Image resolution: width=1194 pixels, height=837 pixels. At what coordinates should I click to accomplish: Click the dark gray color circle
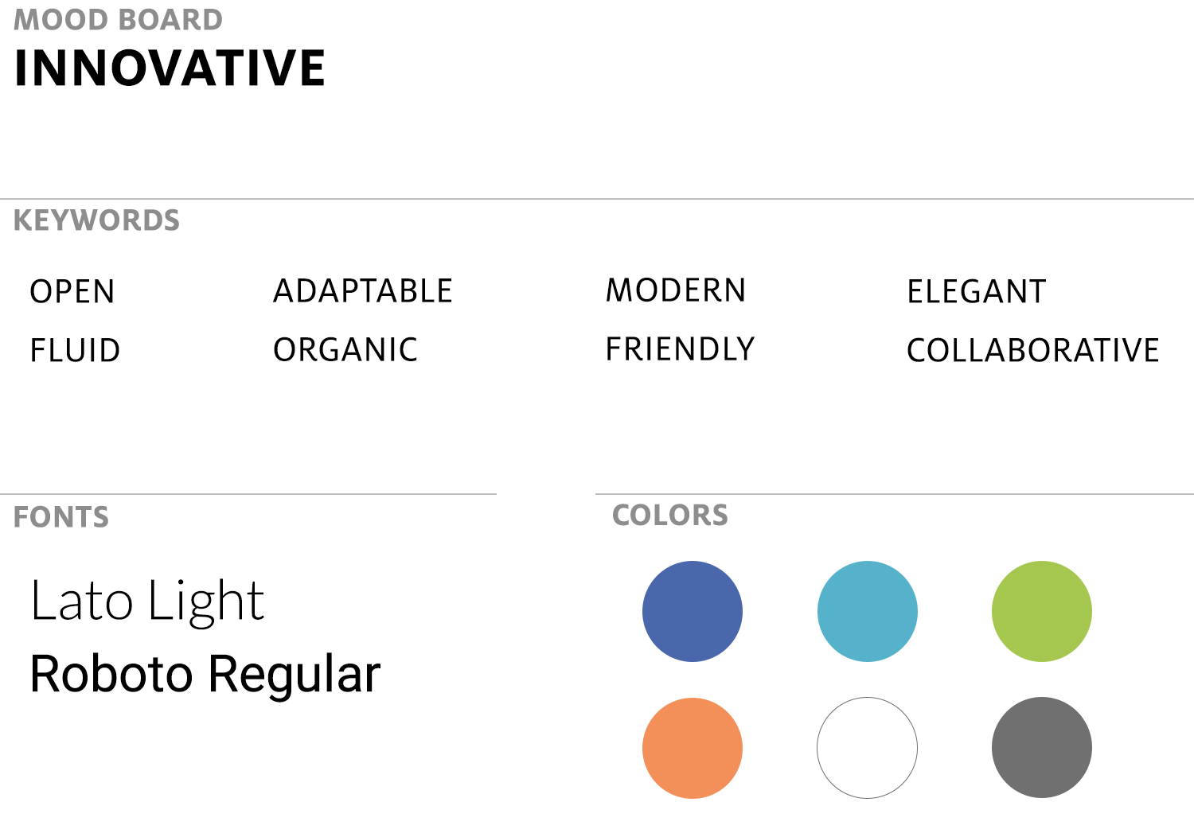[x=1042, y=747]
